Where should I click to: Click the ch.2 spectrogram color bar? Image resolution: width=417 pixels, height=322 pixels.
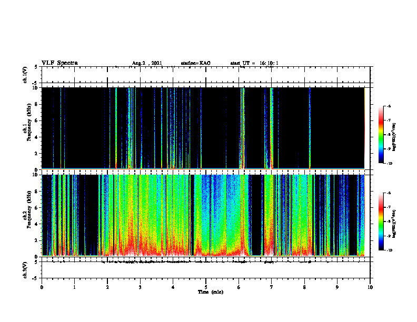click(x=381, y=222)
